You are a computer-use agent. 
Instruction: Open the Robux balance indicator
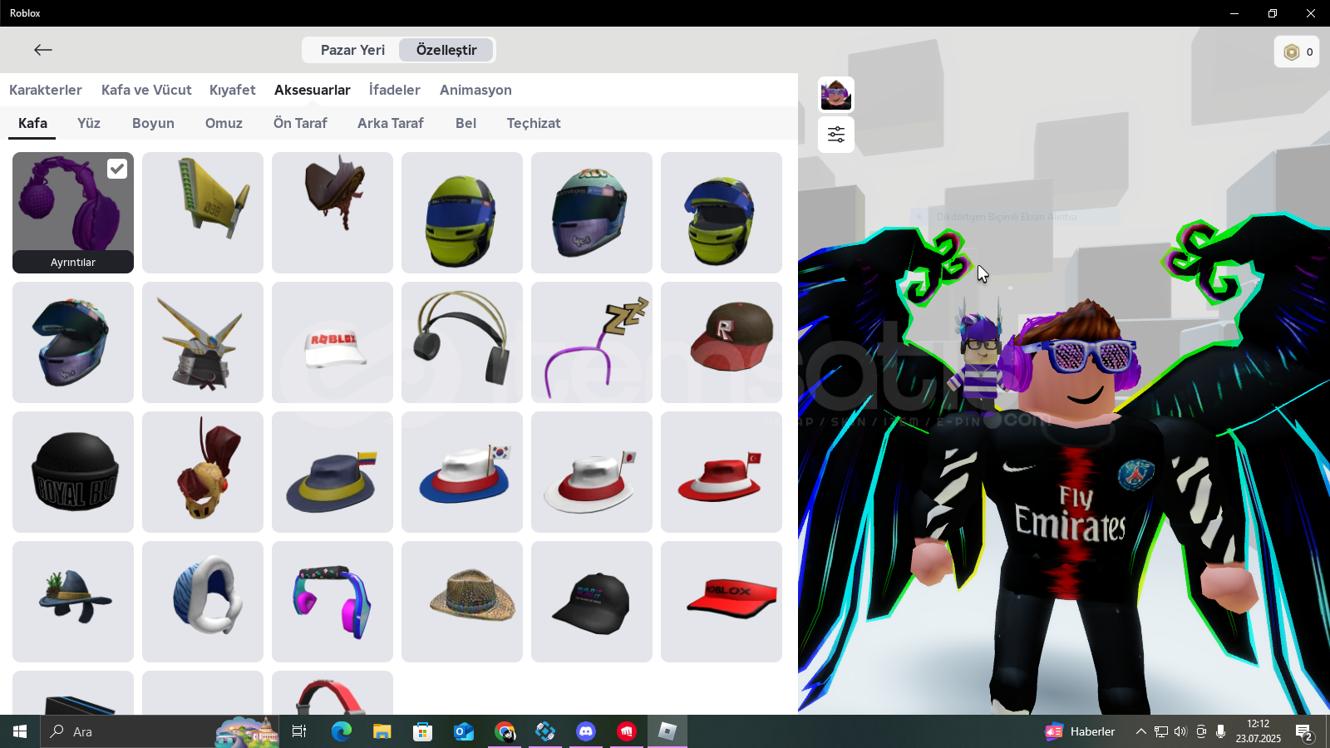[1297, 52]
